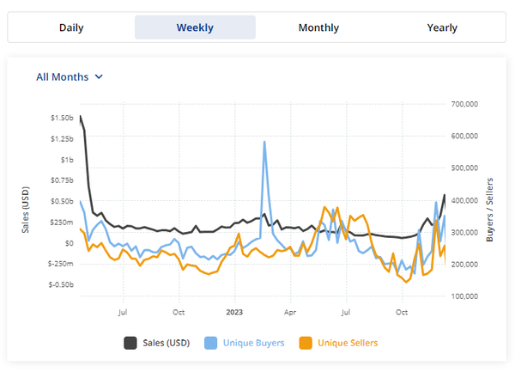Hide the Unique Buyers series via its label
The image size is (515, 372).
[252, 343]
